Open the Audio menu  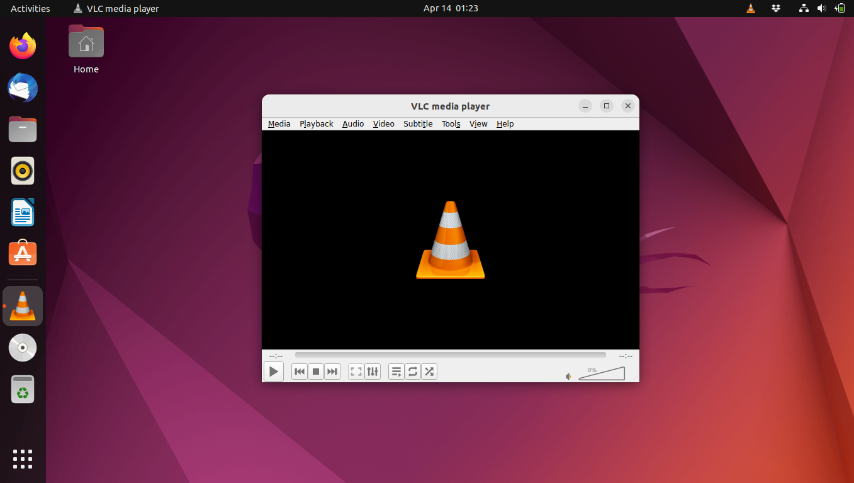click(x=353, y=124)
